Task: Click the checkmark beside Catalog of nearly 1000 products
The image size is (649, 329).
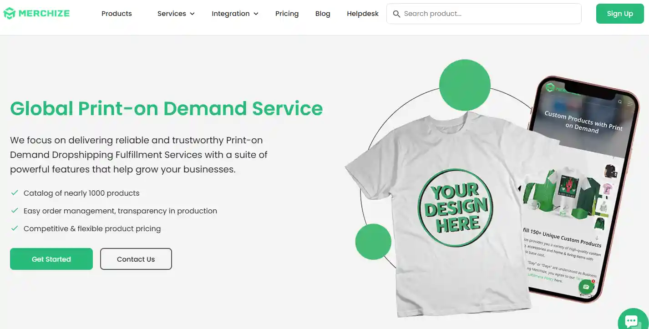Action: (x=15, y=193)
